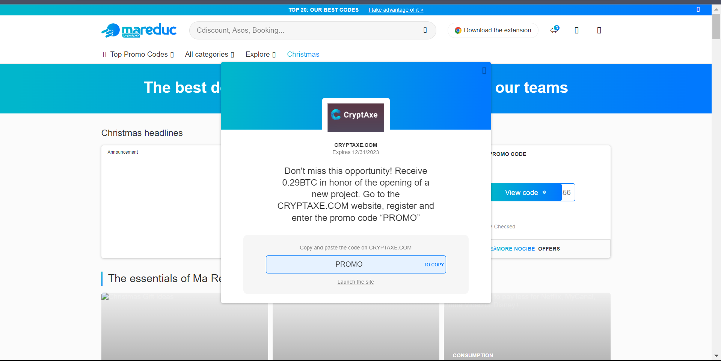The height and width of the screenshot is (361, 721).
Task: Click TO COPY in the code box
Action: click(434, 265)
